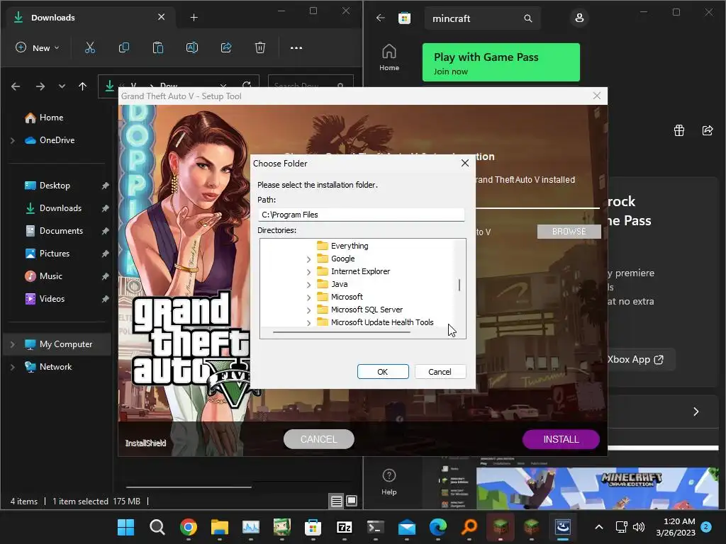
Task: Go up one folder level in Explorer
Action: 82,86
